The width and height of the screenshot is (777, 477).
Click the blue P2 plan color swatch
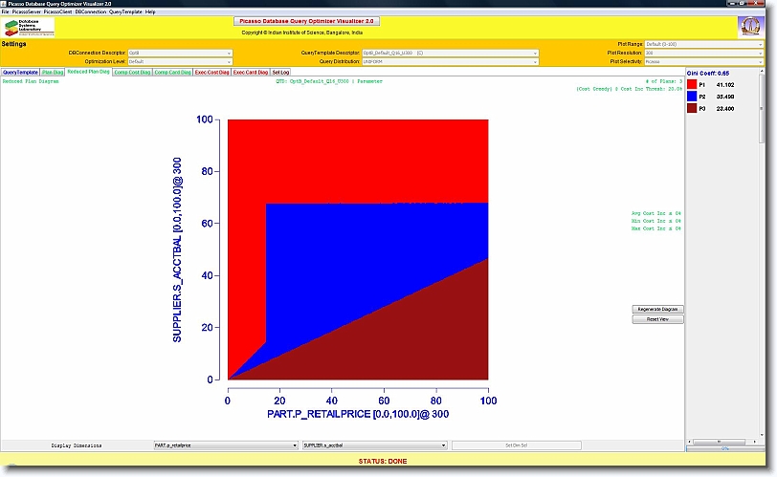click(x=694, y=97)
